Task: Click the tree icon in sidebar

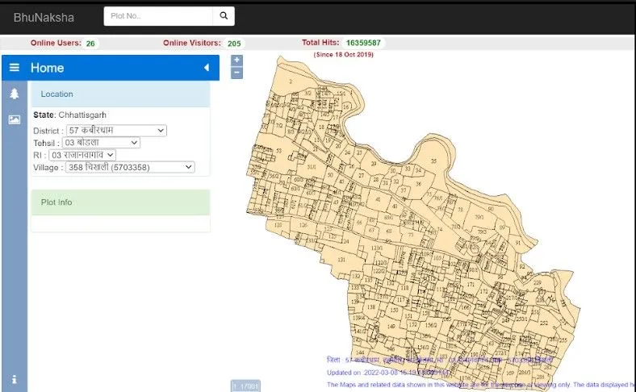Action: click(x=14, y=94)
